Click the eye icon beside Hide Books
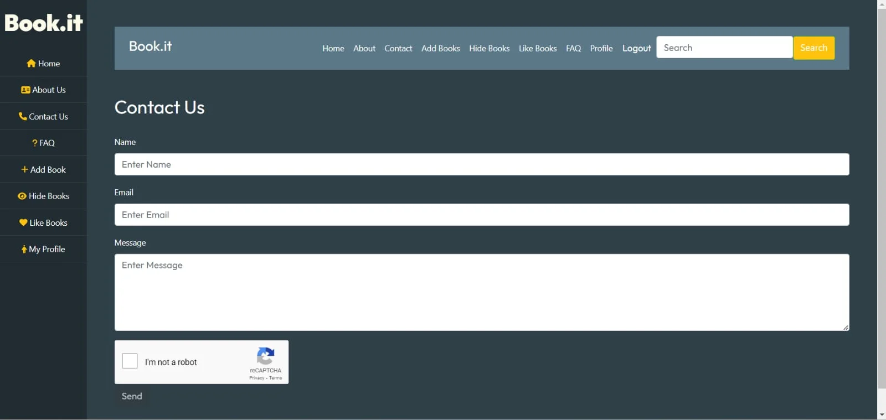This screenshot has width=886, height=420. [22, 196]
